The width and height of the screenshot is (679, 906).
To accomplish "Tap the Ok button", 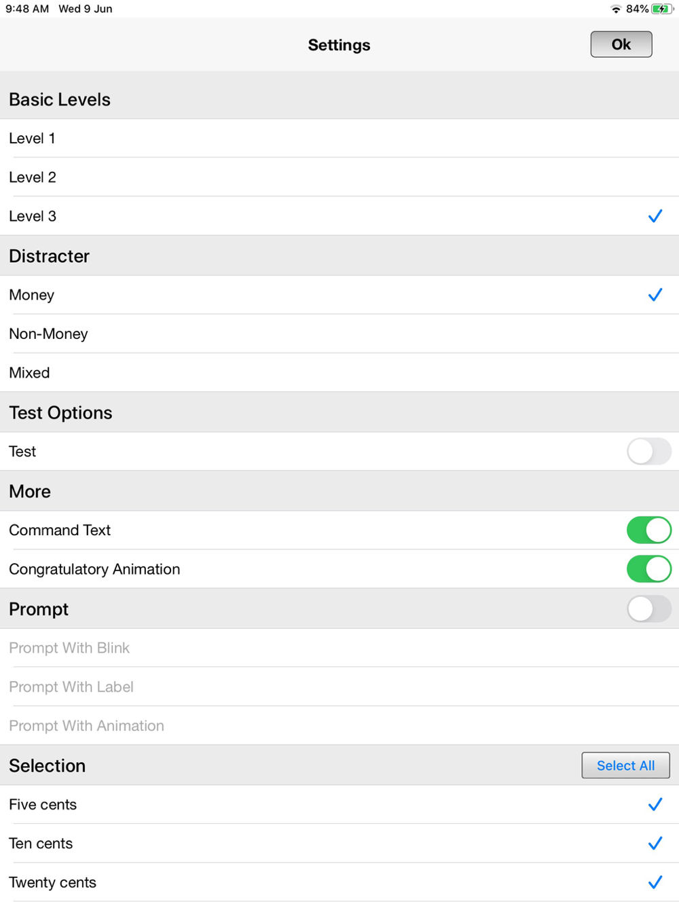I will point(621,45).
